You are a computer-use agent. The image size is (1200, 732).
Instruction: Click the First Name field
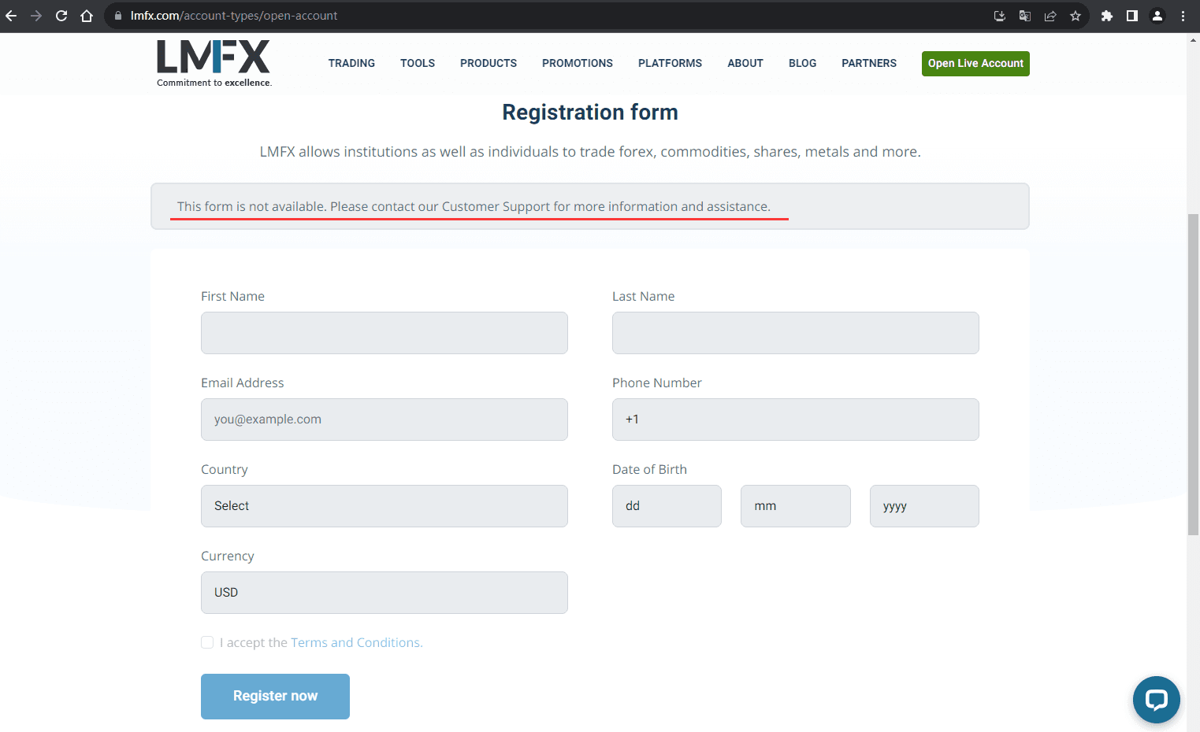[385, 333]
